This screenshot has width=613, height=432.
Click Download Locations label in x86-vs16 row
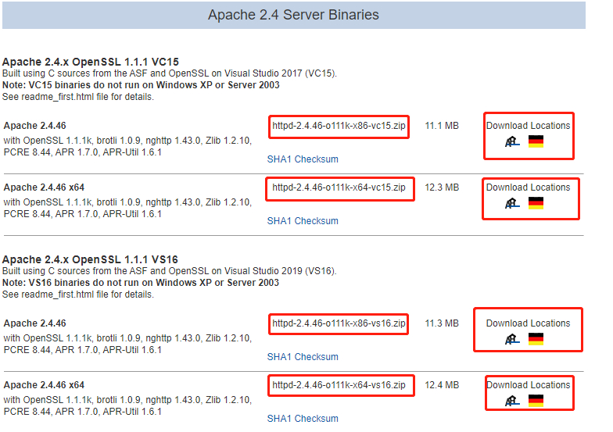click(x=529, y=323)
